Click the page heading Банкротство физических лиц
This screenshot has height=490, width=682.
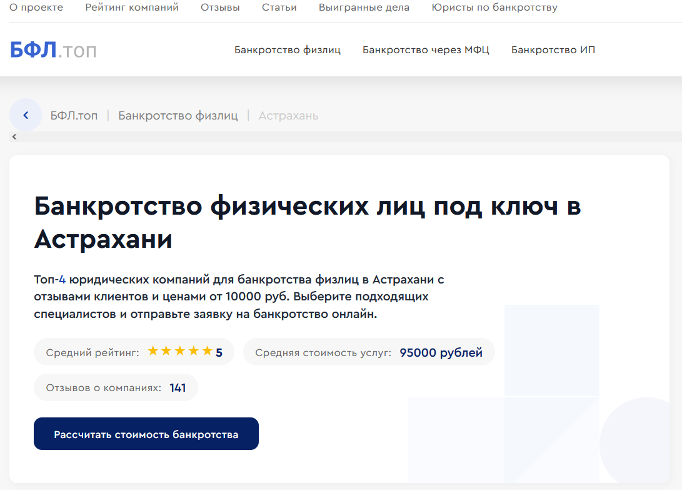pyautogui.click(x=308, y=222)
